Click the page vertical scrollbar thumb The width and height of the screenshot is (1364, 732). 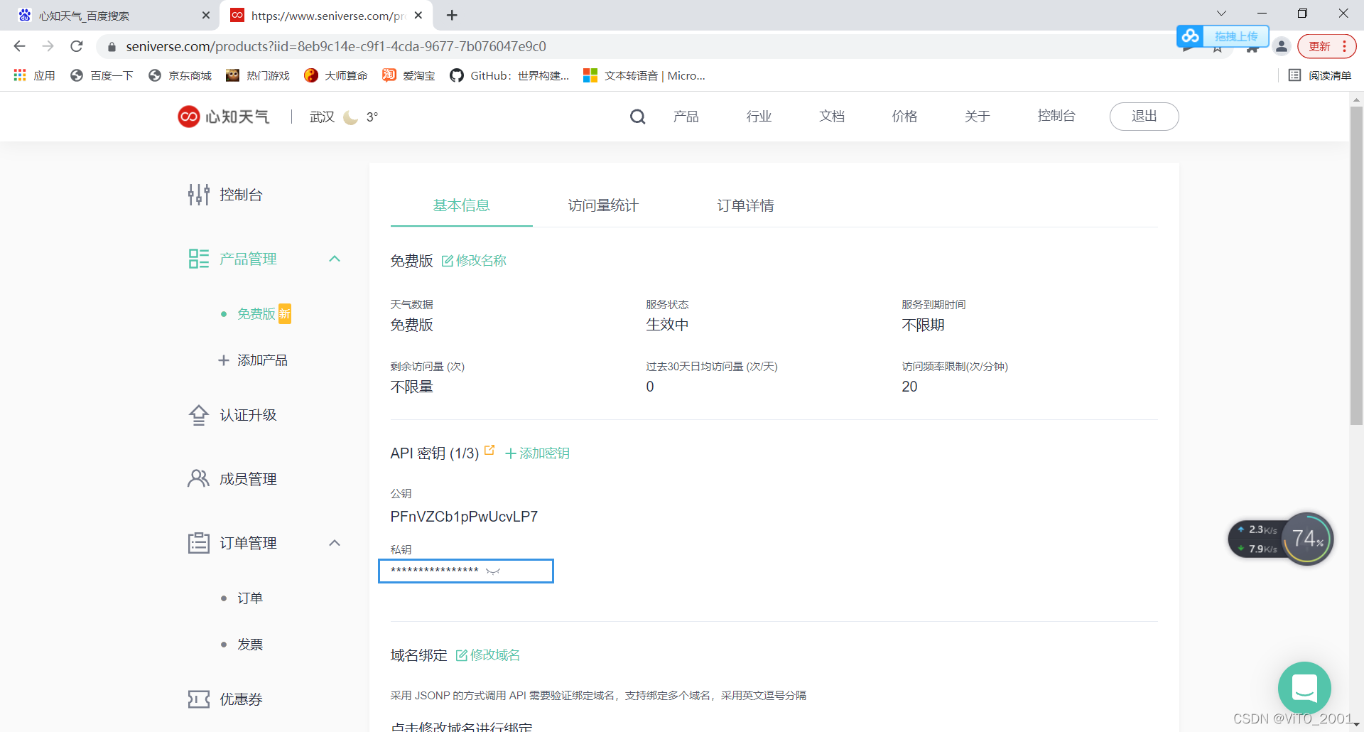point(1356,265)
